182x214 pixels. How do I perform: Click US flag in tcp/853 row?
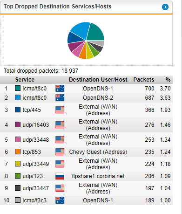click(60, 152)
